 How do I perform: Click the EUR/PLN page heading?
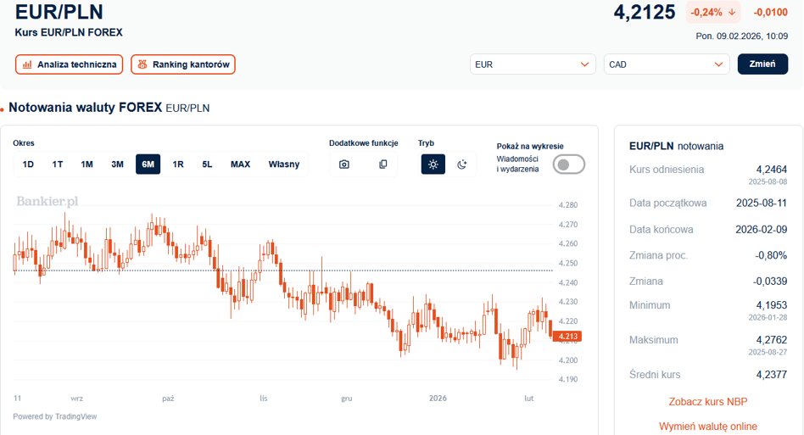(59, 12)
